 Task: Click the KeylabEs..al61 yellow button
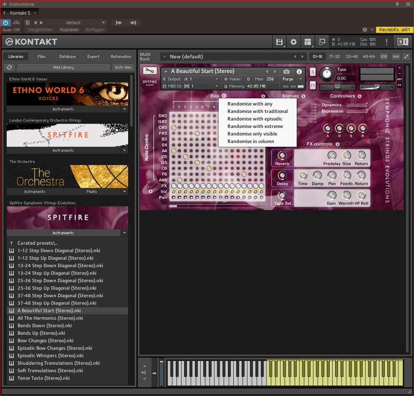point(394,30)
